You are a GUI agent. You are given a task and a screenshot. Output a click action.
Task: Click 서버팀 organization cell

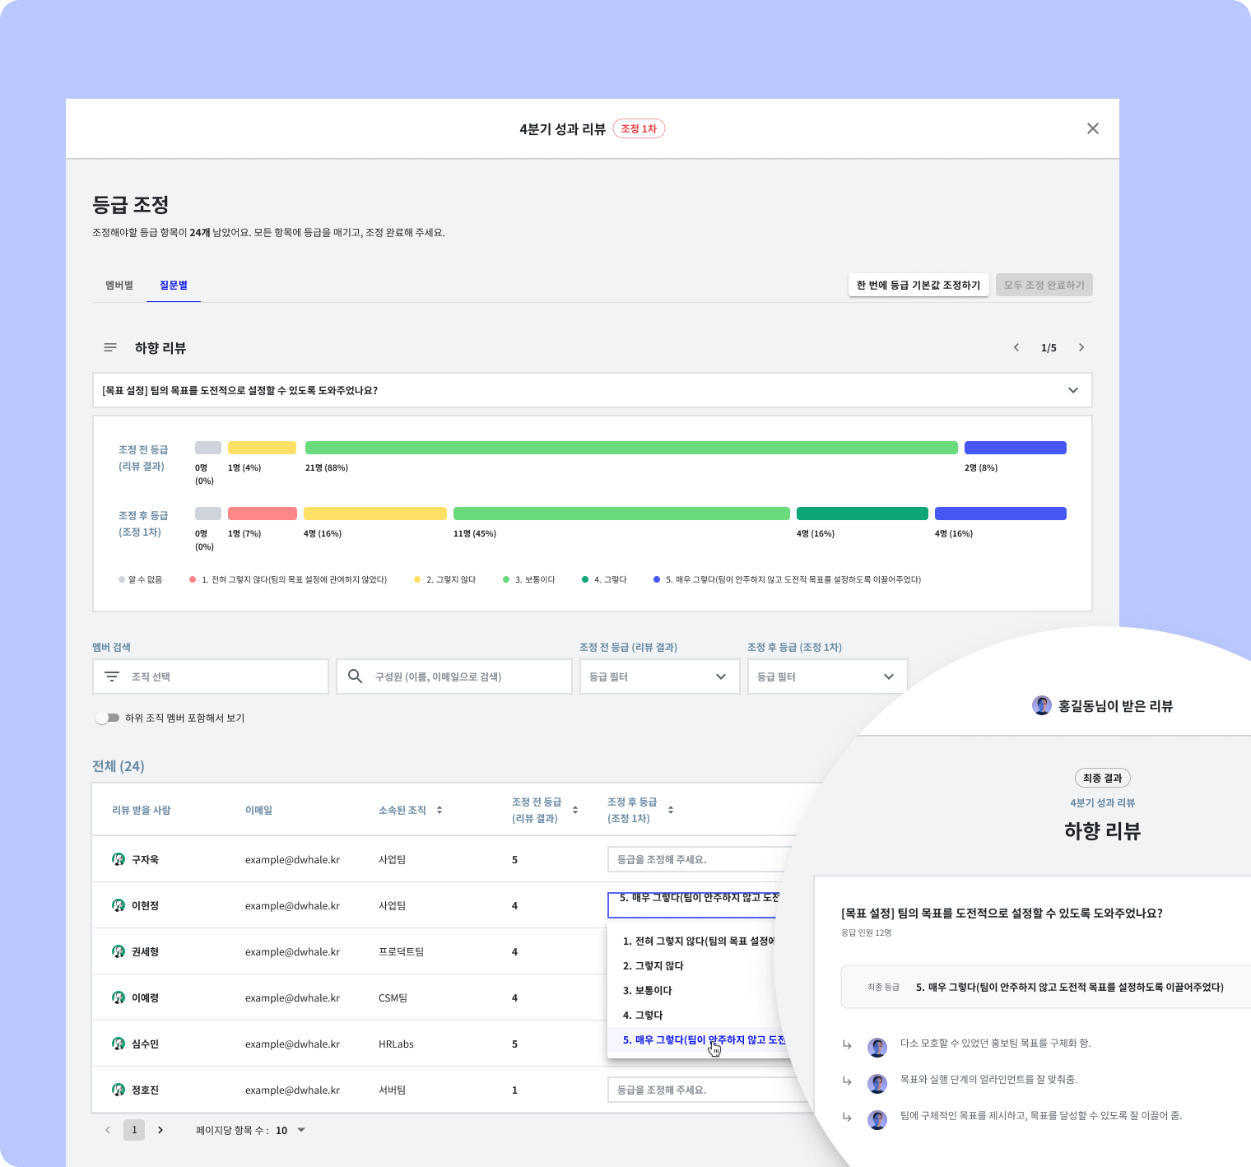[x=392, y=1090]
